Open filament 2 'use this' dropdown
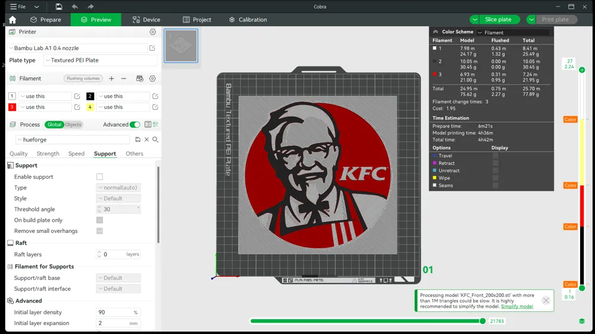The height and width of the screenshot is (334, 595). pyautogui.click(x=123, y=96)
